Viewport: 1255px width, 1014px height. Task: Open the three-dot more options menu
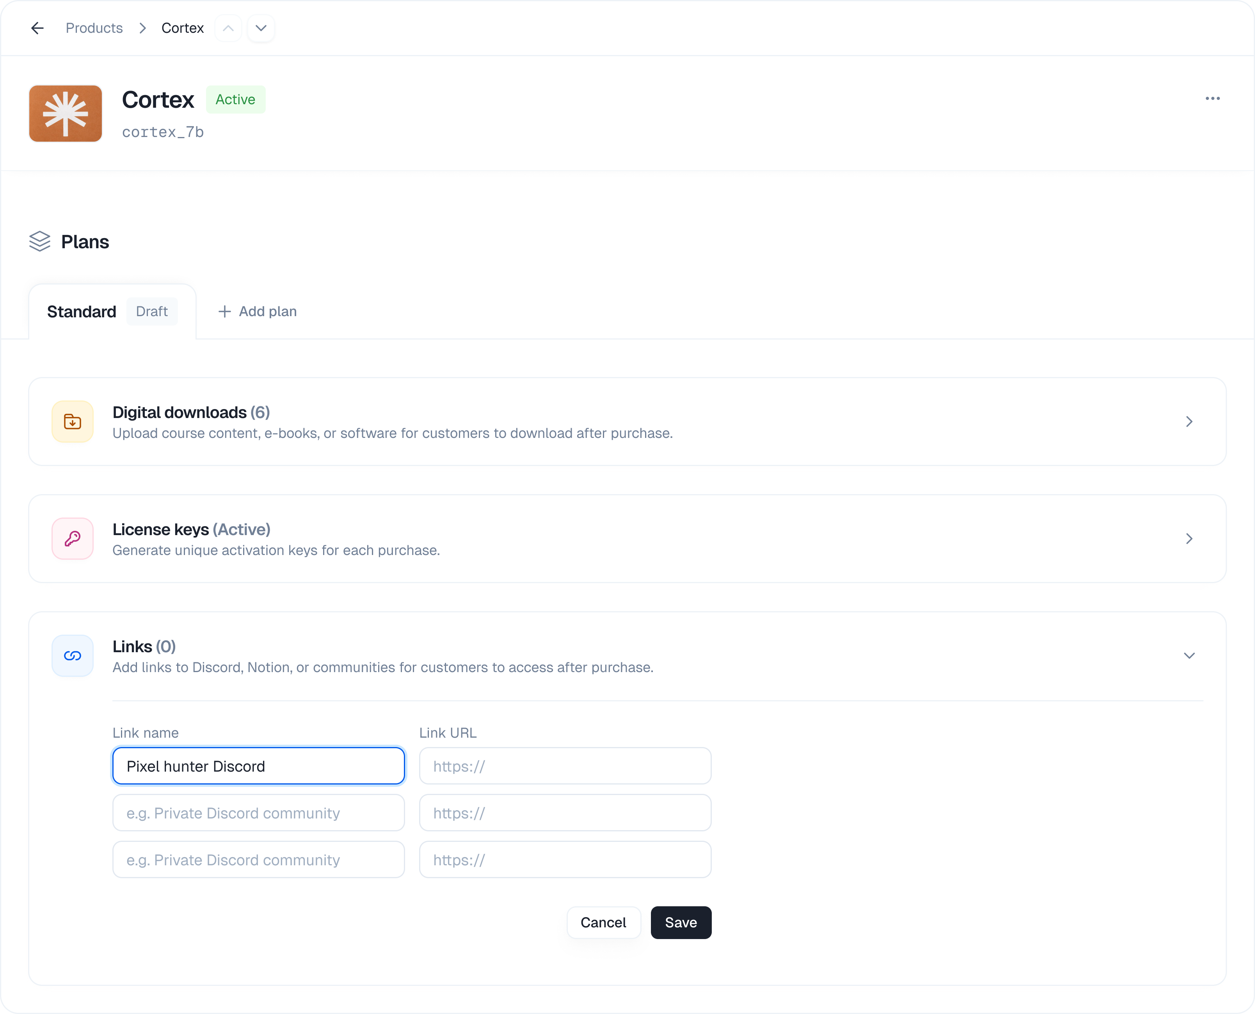tap(1212, 98)
